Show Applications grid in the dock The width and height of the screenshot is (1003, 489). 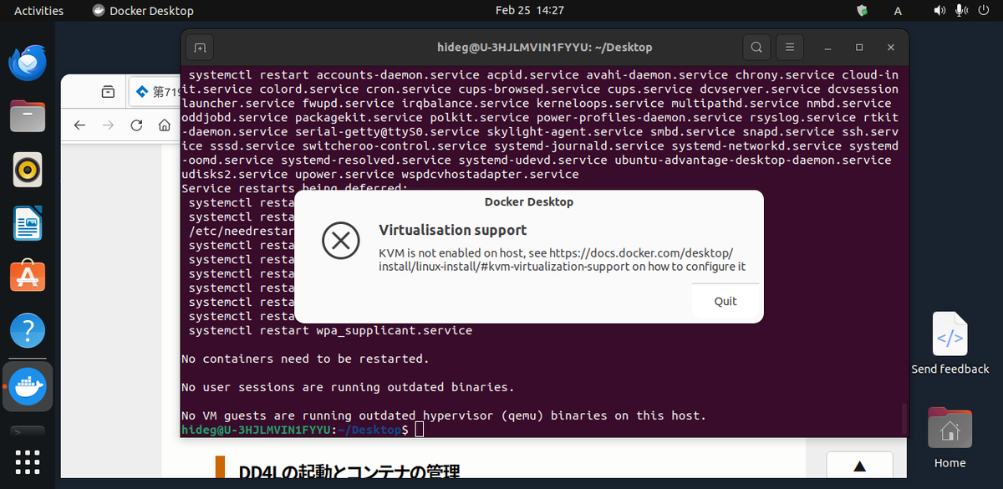pos(28,461)
